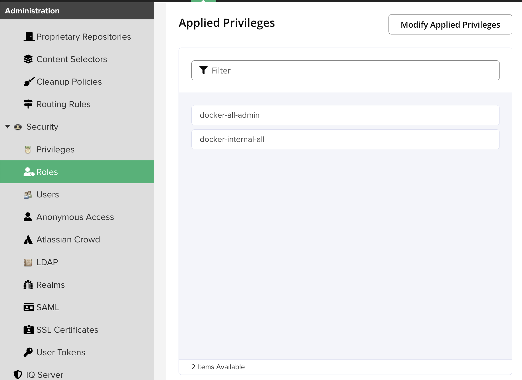
Task: Click the Users group icon
Action: click(x=28, y=195)
